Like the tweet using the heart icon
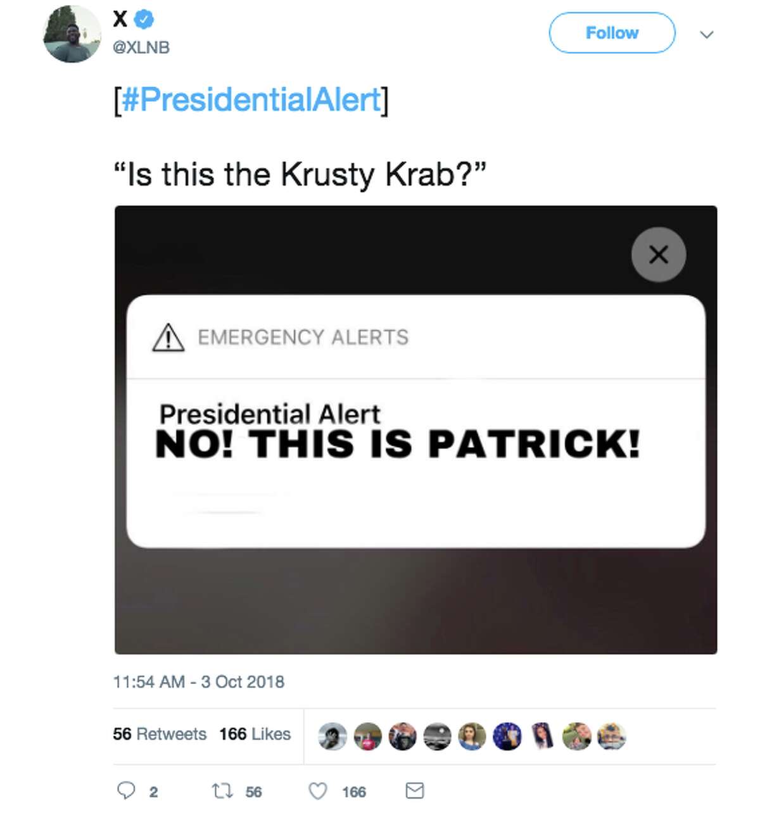 [317, 791]
